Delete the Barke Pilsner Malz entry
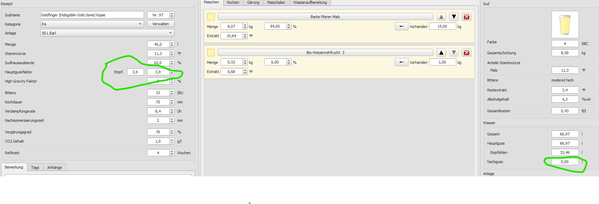The width and height of the screenshot is (599, 204). pyautogui.click(x=467, y=17)
